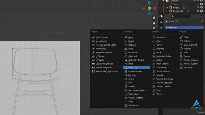Add the Particle System modifier
Viewport: 205px width, 115px height.
(191, 64)
